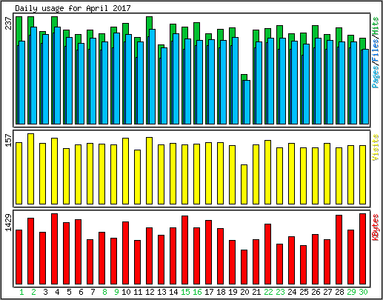Click the red KBytes bar for day 15
The image size is (383, 300).
pos(184,250)
